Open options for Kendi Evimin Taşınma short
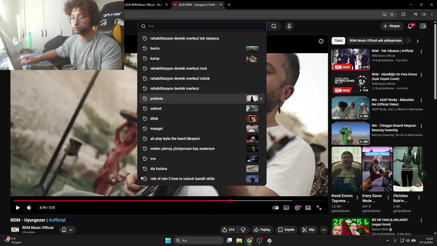The image size is (437, 246). click(x=357, y=198)
